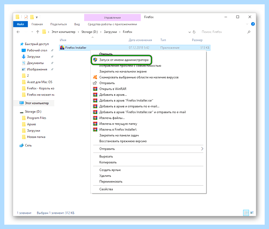The image size is (269, 229).
Task: Open Средства работы с приложениями tab
Action: pyautogui.click(x=112, y=24)
